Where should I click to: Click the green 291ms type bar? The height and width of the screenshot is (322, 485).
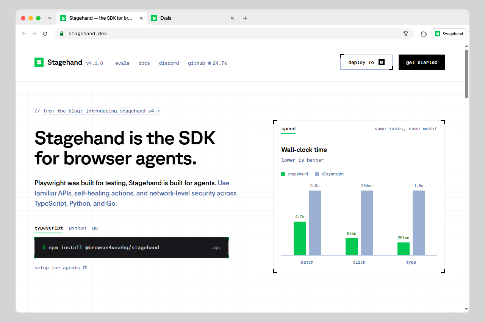[404, 249]
